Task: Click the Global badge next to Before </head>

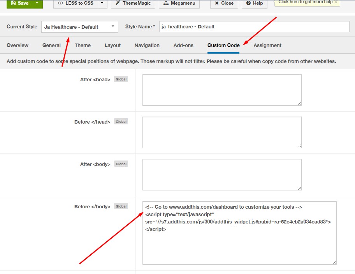Action: point(121,121)
